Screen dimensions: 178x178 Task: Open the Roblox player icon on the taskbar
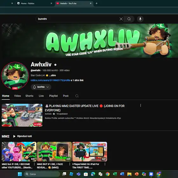click(x=151, y=174)
